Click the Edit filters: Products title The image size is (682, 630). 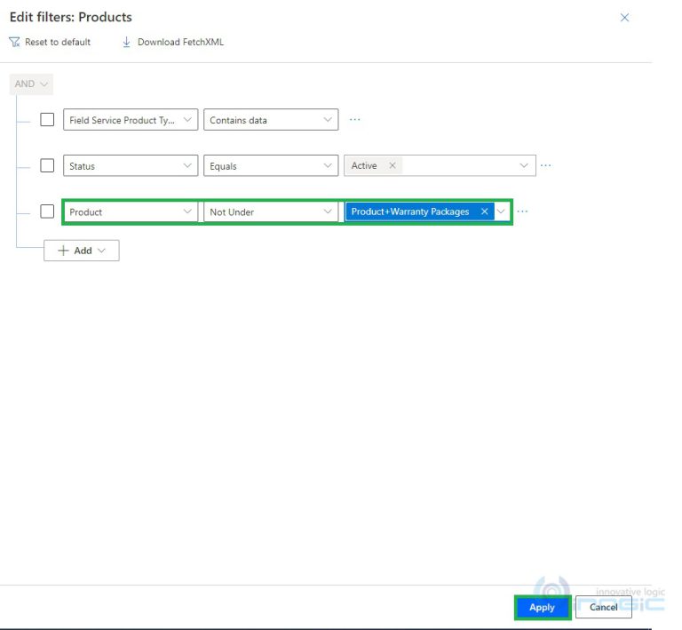point(71,17)
